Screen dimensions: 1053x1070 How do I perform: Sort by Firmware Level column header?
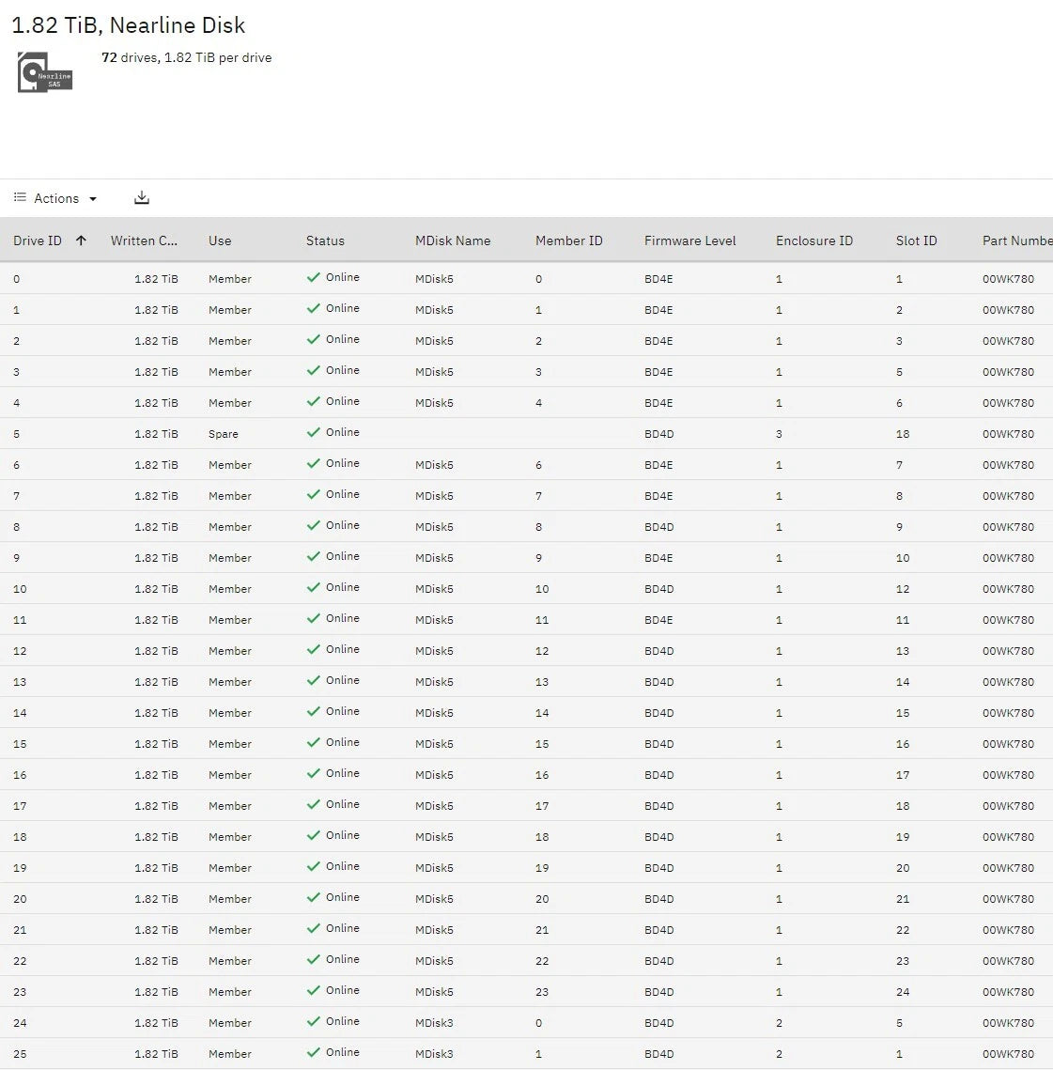tap(689, 240)
